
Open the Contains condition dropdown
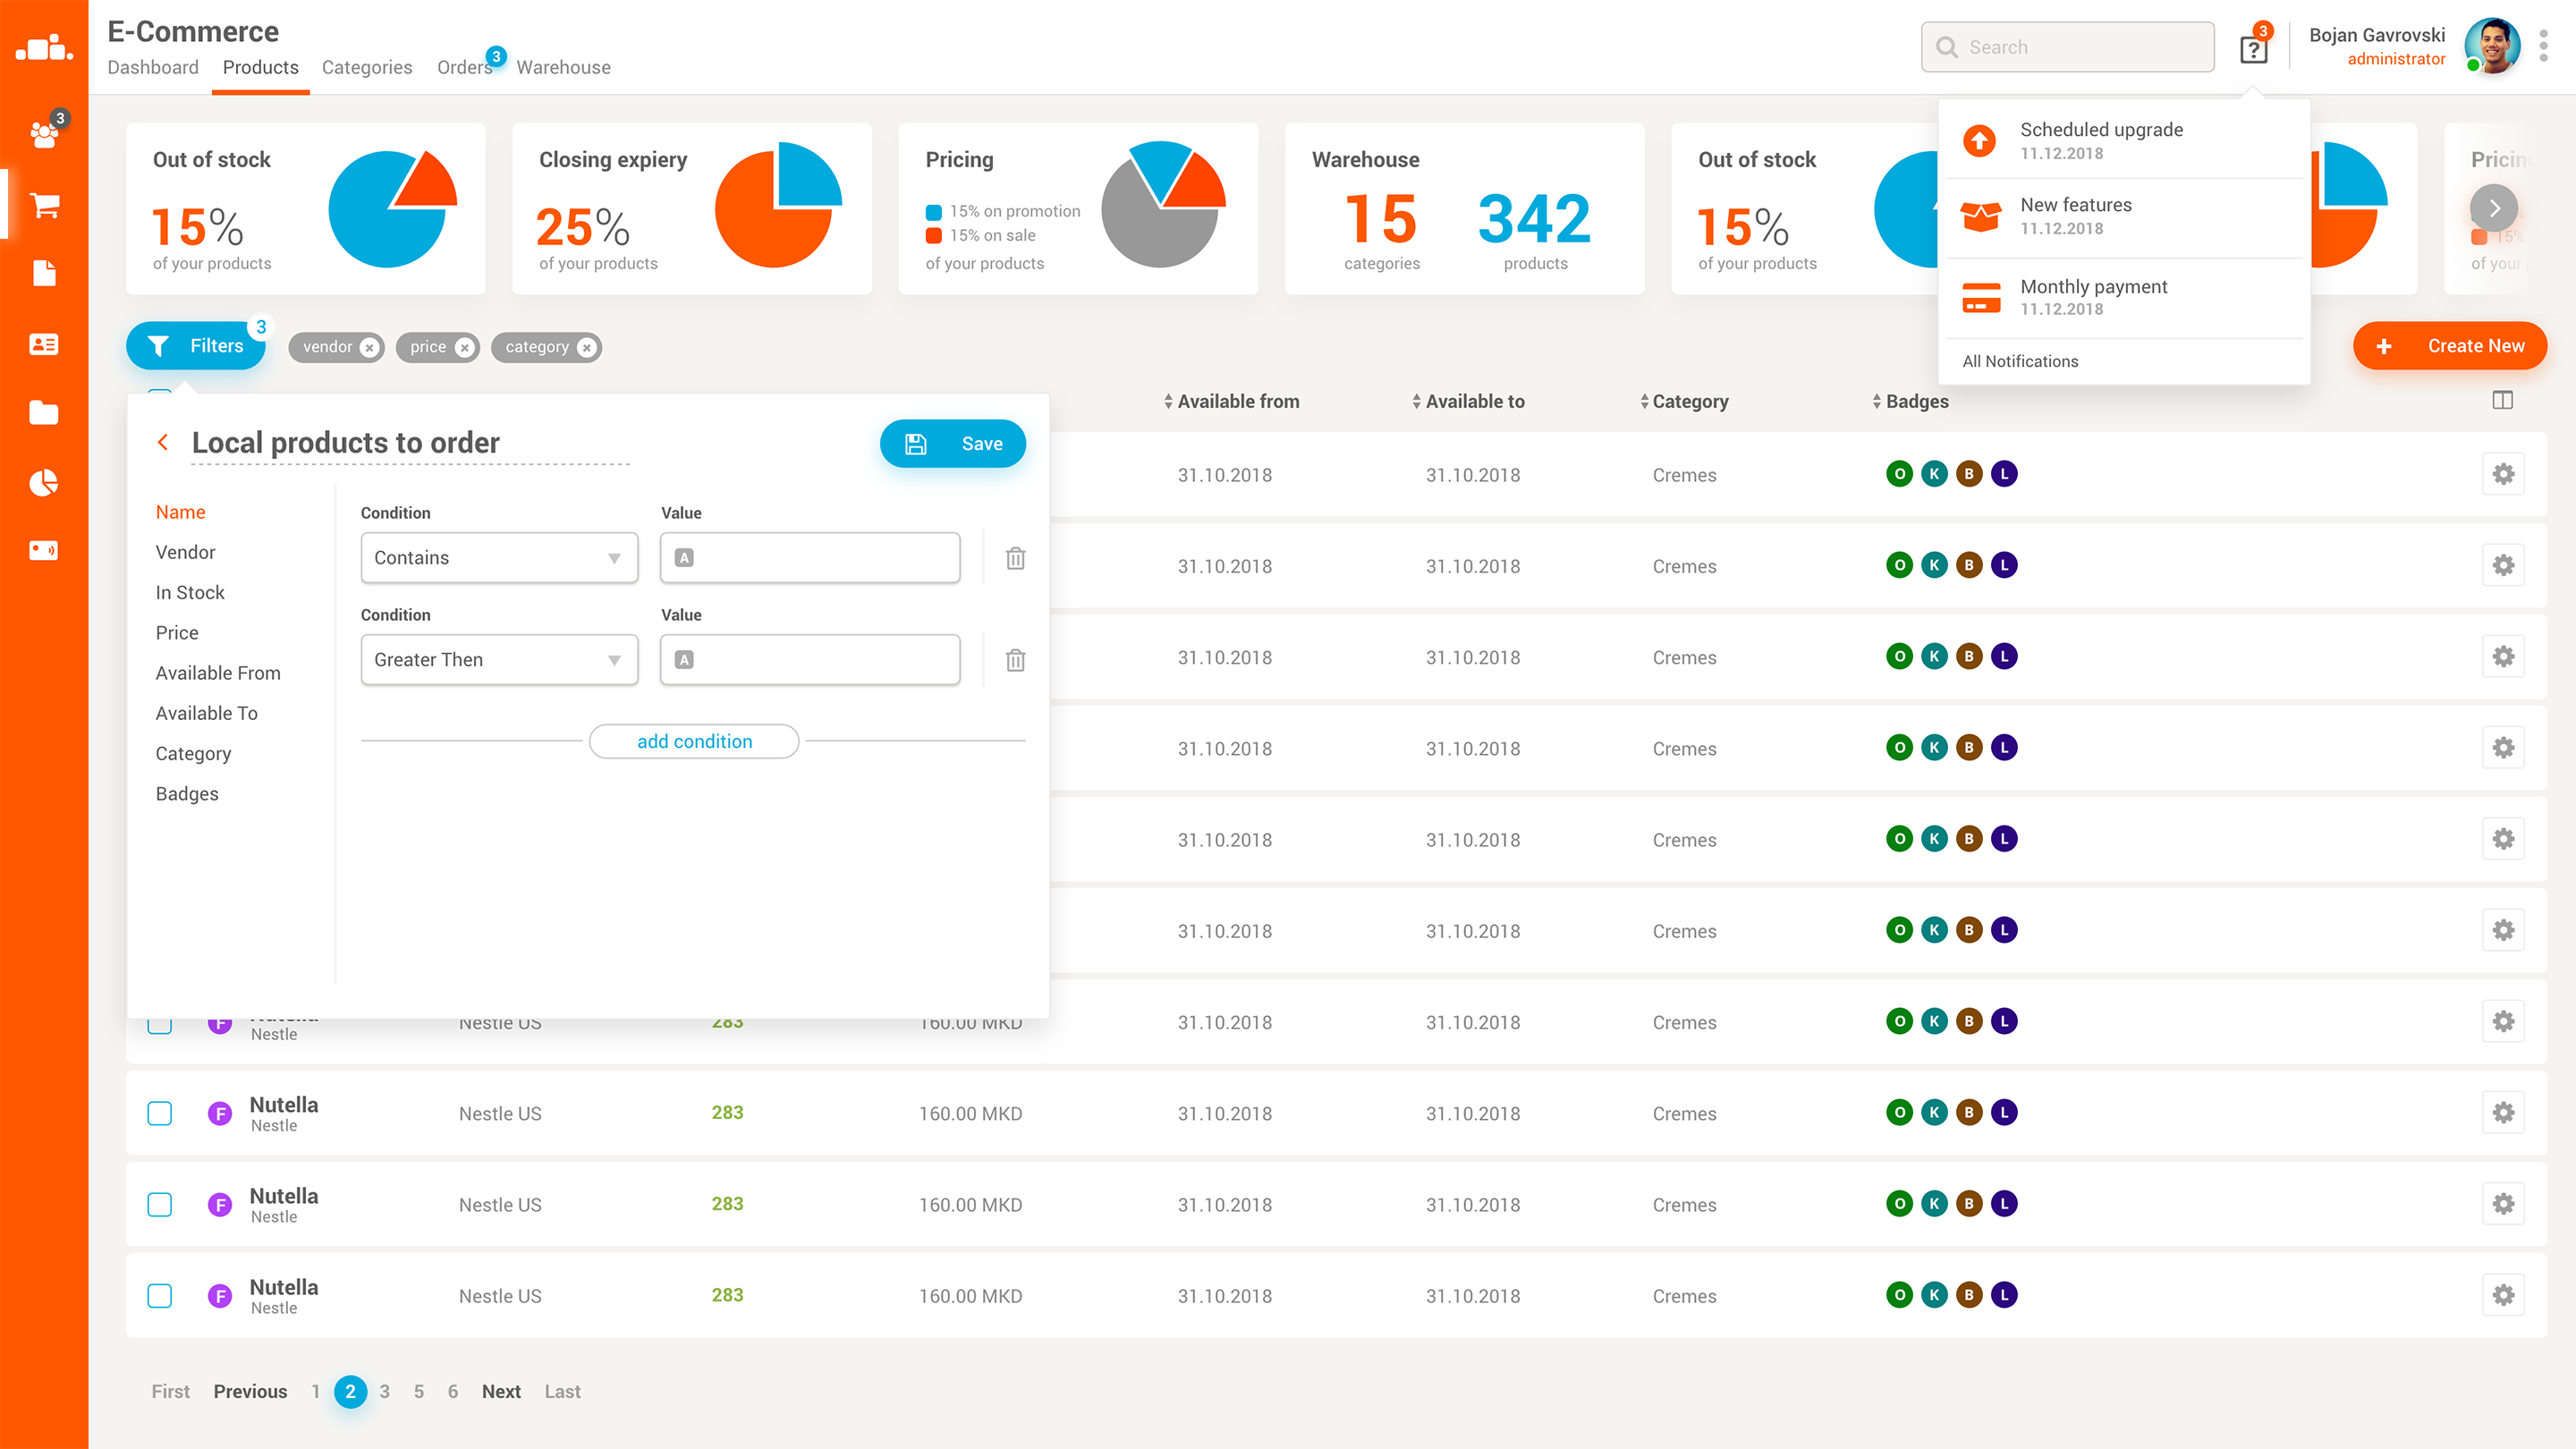tap(499, 558)
